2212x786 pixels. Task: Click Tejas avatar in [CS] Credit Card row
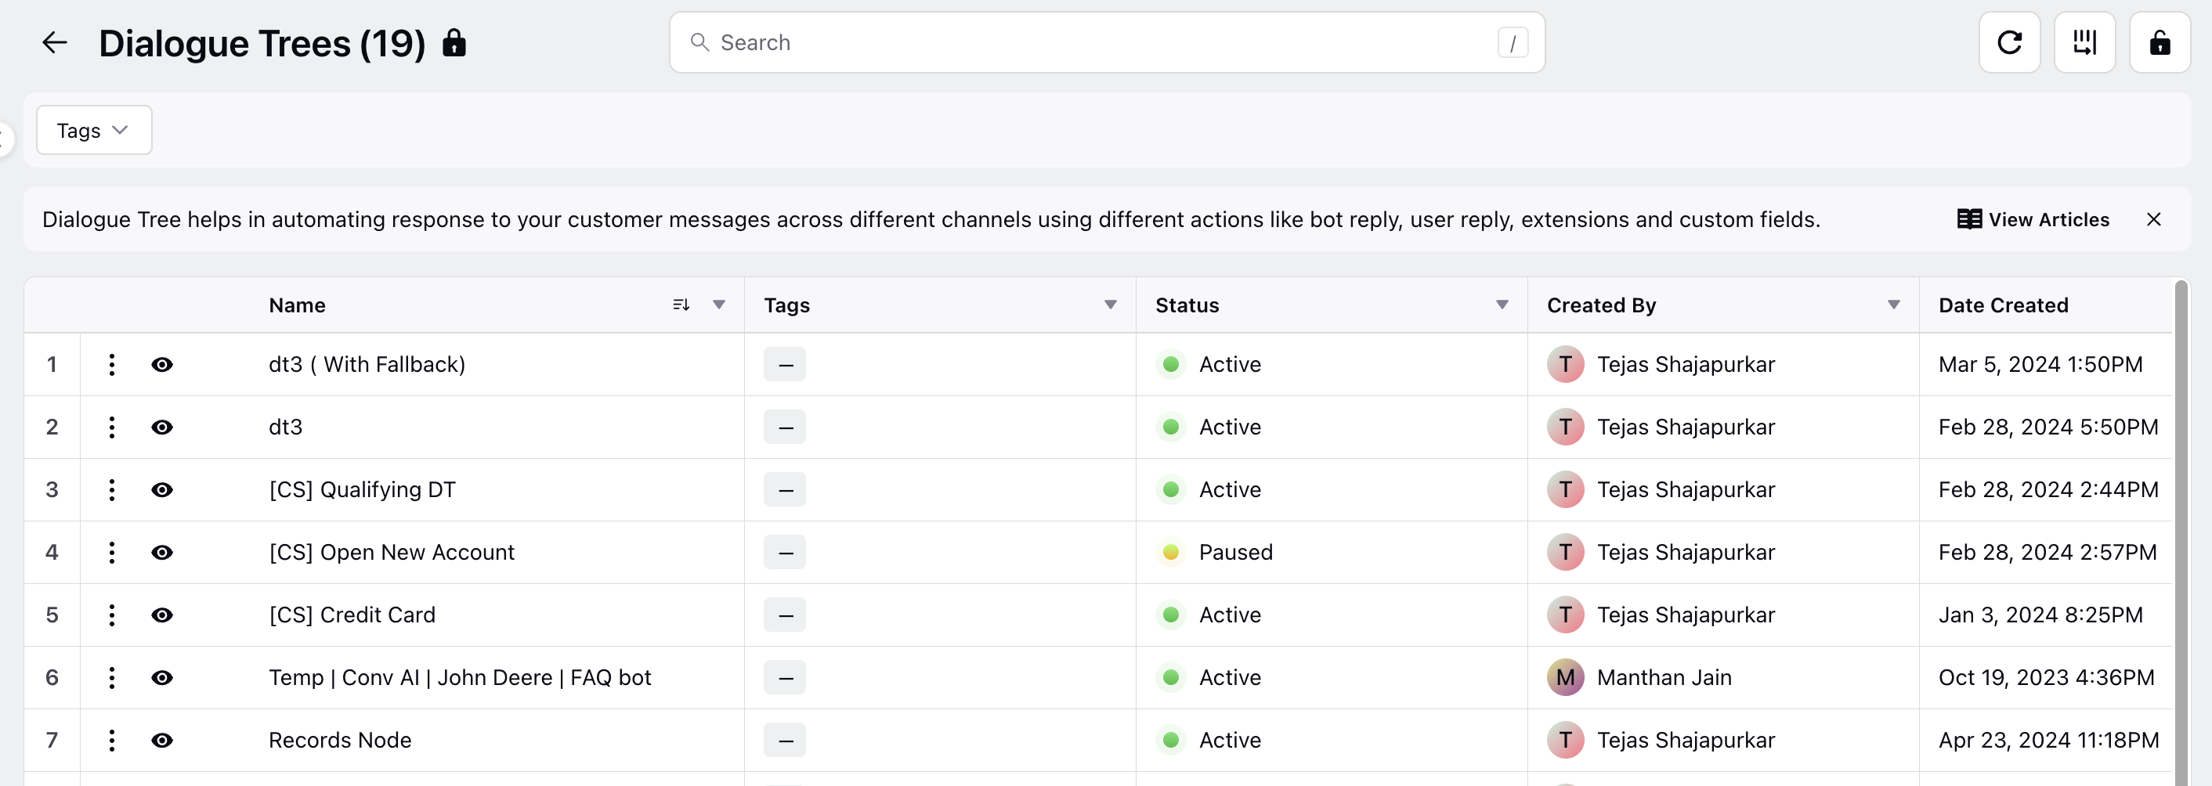[1566, 615]
